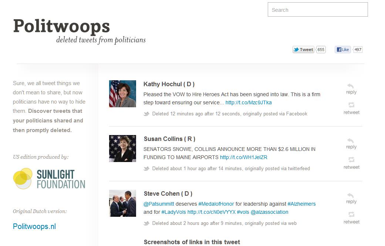Viewport: 385px width, 246px height.
Task: Open Kathy Hochul's profile photo
Action: [x=122, y=94]
